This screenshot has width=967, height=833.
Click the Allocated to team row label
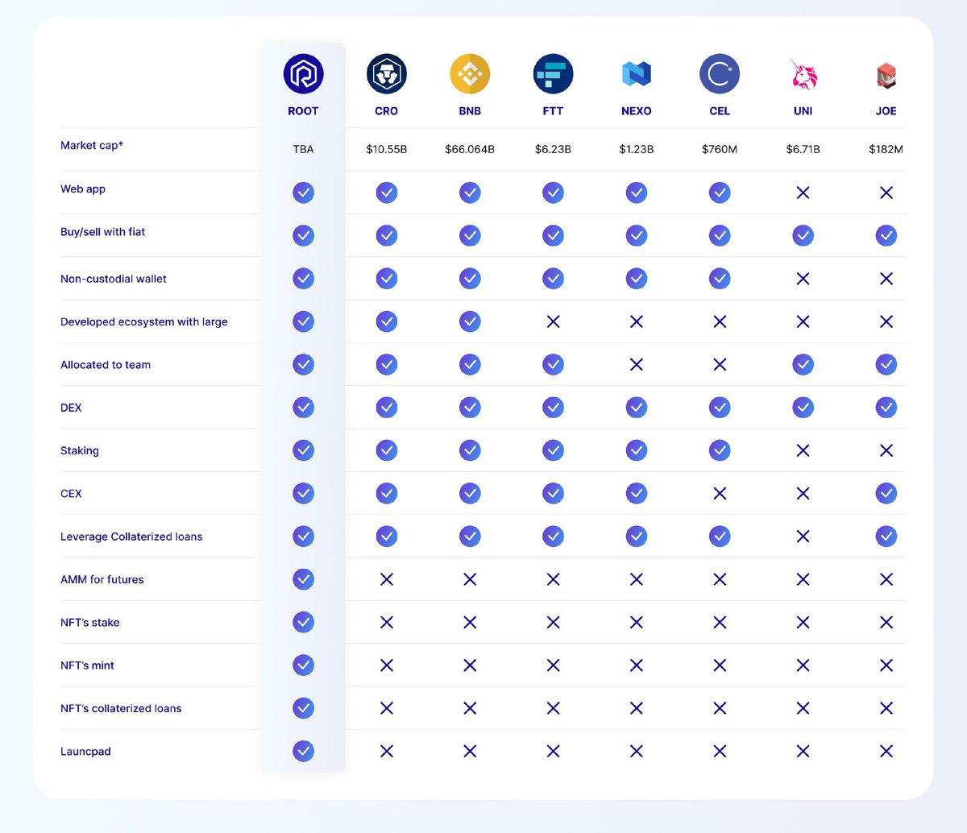tap(106, 364)
